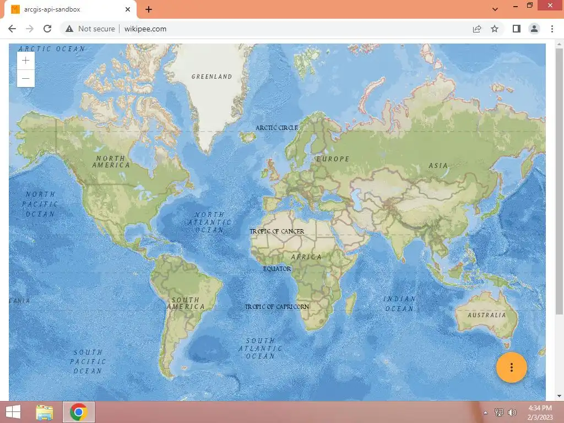Bookmark this tab with the star
564x423 pixels.
click(495, 29)
